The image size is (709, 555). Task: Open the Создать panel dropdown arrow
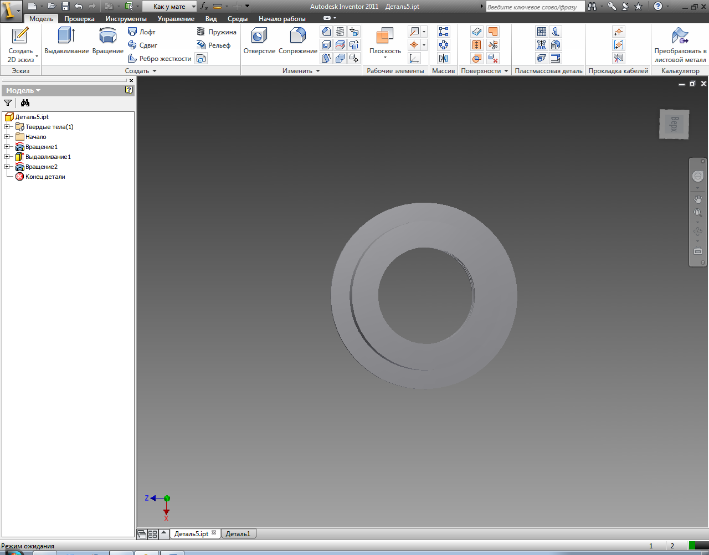pos(155,71)
